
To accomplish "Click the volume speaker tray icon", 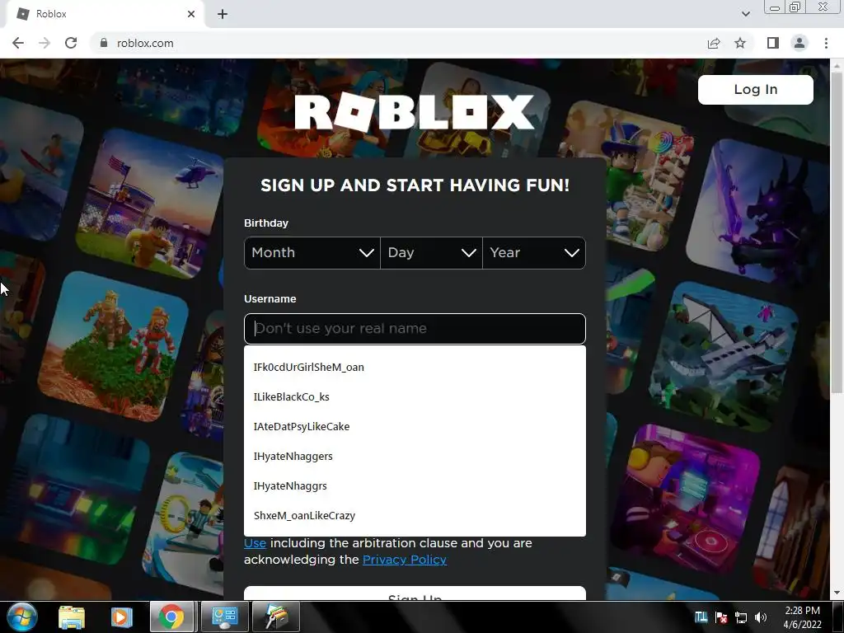I will (x=761, y=617).
